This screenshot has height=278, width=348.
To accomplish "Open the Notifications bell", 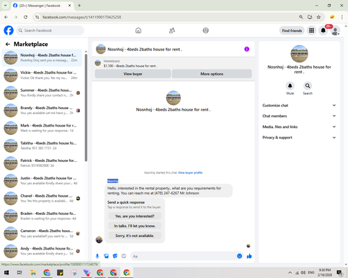I will pos(323,31).
